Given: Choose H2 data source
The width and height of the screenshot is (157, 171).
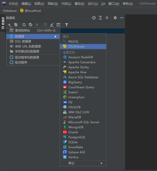Looking at the screenshot, I should point(83,102).
